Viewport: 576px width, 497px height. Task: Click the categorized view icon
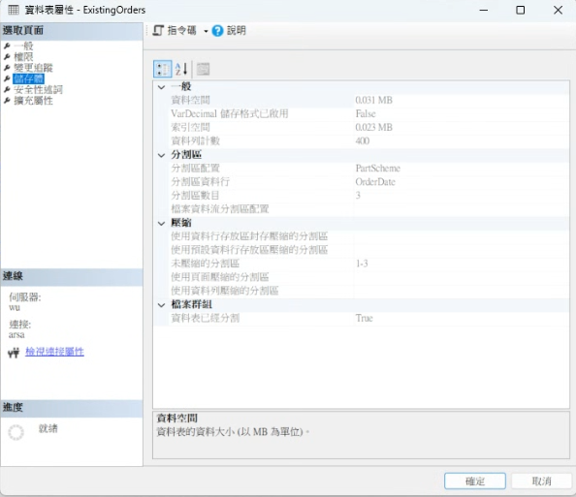(162, 69)
